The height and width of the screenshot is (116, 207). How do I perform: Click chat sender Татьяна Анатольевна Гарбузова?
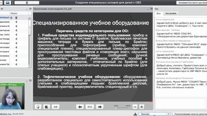[x=174, y=62]
